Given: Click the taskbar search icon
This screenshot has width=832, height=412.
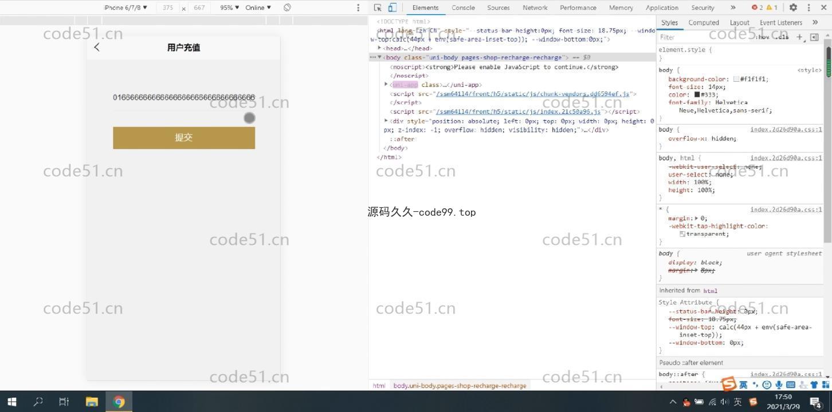Looking at the screenshot, I should coord(38,401).
